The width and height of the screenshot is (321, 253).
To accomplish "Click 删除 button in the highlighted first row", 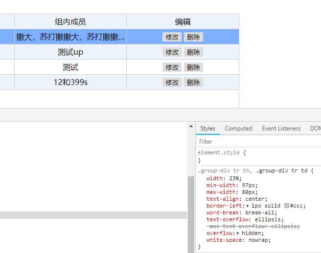I will tap(193, 37).
